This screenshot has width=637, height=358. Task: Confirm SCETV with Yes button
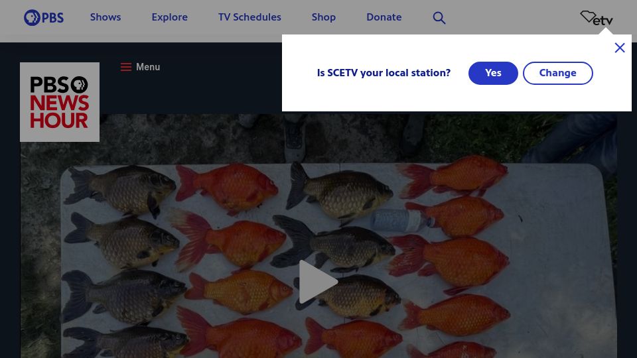coord(493,73)
